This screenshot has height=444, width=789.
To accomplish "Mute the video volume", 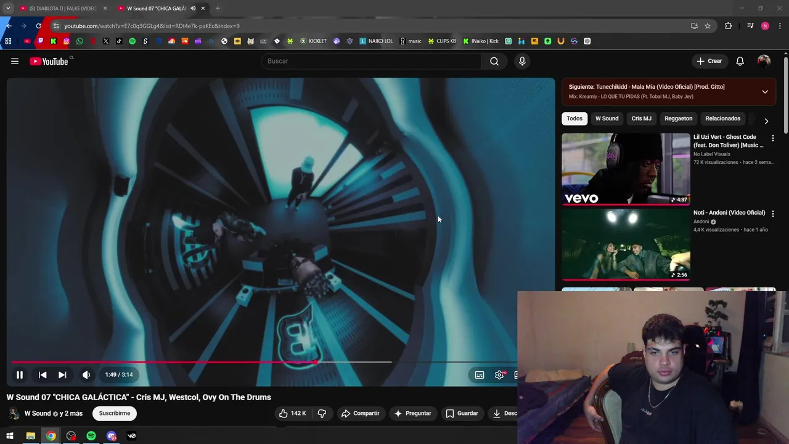I will point(86,374).
